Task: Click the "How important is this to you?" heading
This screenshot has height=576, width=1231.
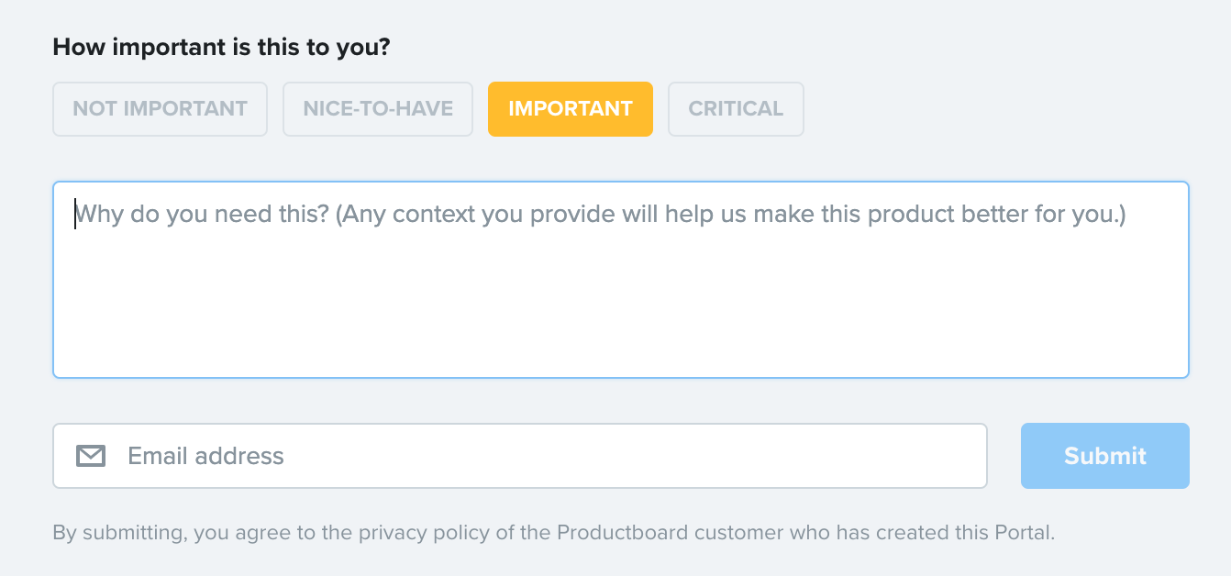Action: (x=221, y=48)
